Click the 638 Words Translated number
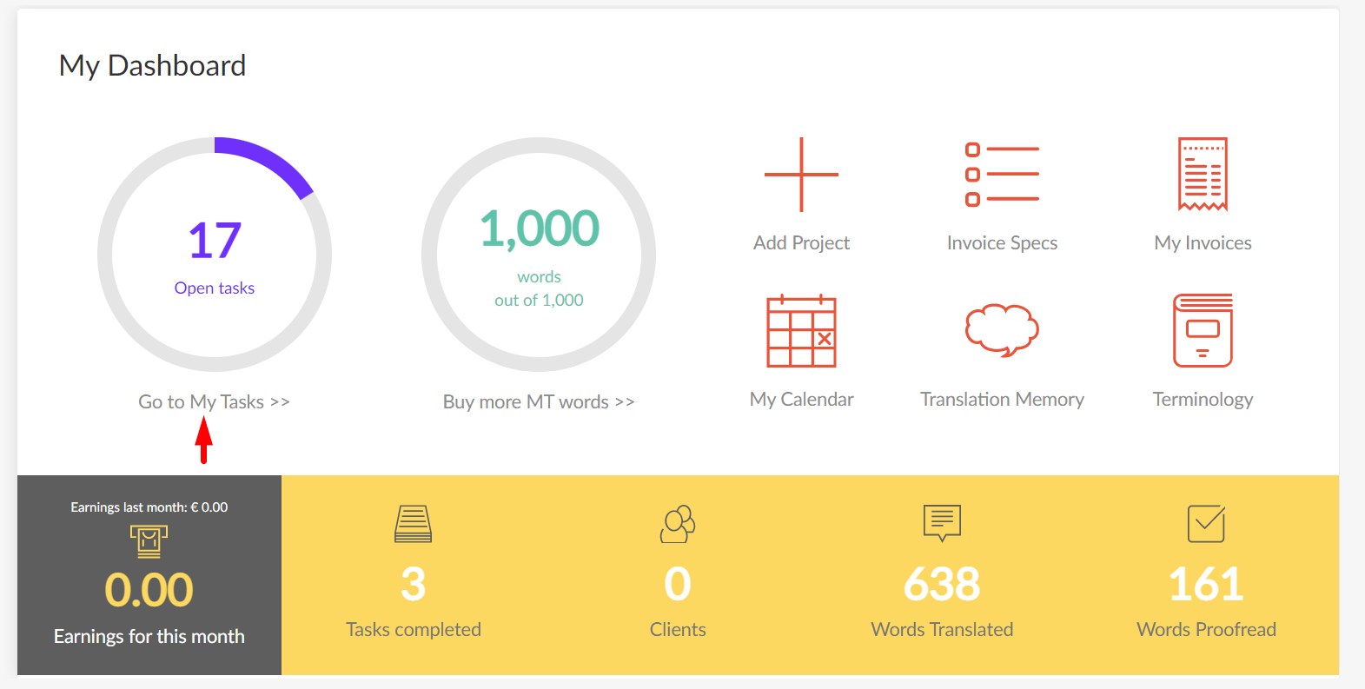 pos(942,584)
